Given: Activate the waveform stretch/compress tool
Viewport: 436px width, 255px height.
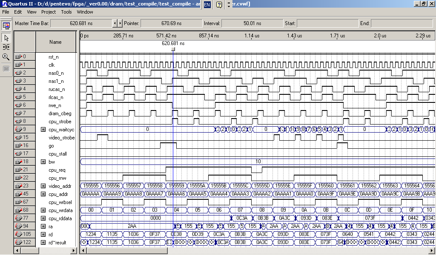Looking at the screenshot, I should click(x=6, y=47).
